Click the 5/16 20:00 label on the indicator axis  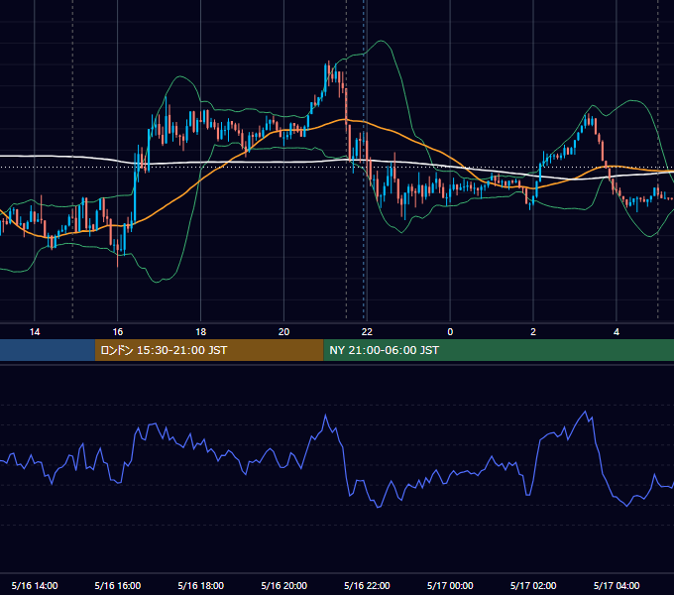[283, 585]
